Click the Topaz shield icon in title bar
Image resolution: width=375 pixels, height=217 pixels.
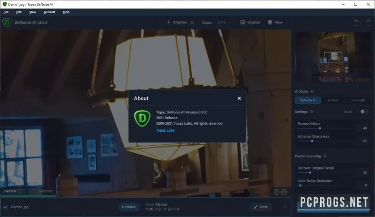point(4,4)
